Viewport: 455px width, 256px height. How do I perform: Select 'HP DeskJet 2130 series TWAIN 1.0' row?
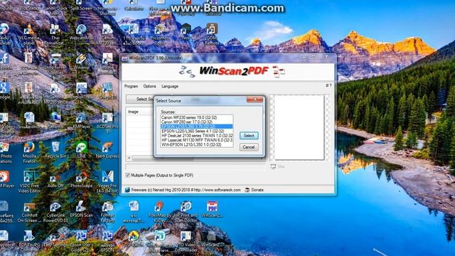click(x=197, y=136)
